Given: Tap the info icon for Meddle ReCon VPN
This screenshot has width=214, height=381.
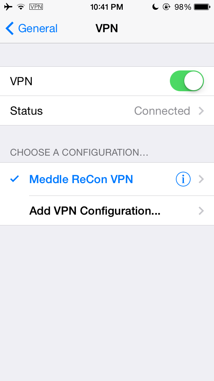Looking at the screenshot, I should 183,179.
